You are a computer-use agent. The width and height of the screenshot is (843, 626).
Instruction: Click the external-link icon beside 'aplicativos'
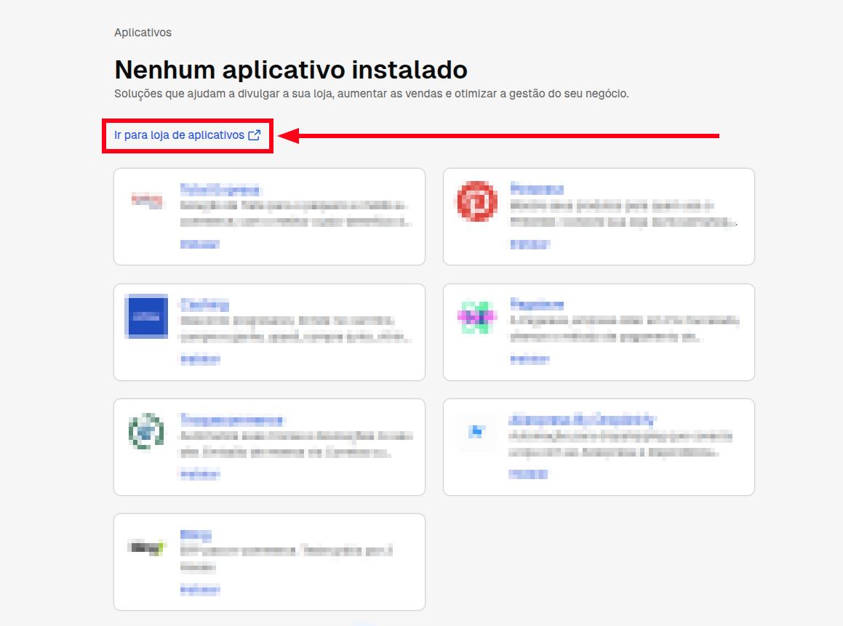[x=255, y=135]
